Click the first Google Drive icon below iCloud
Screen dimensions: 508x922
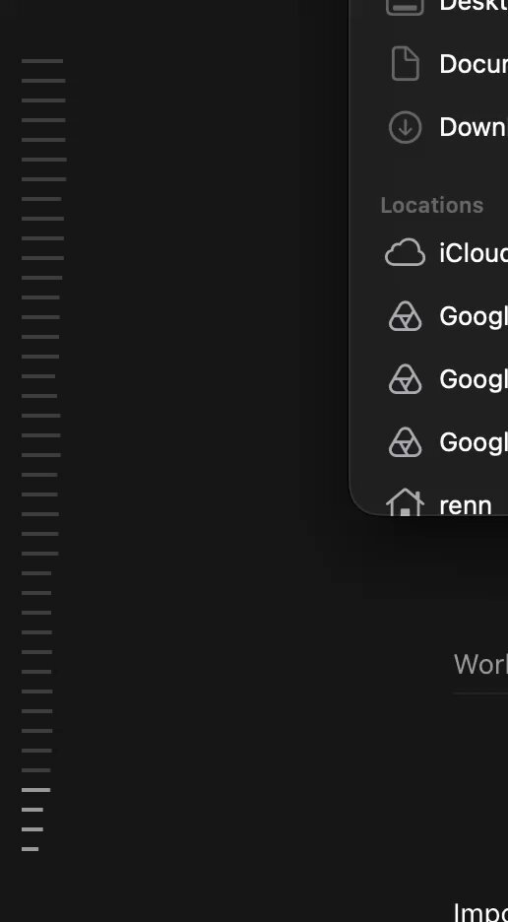pos(405,316)
